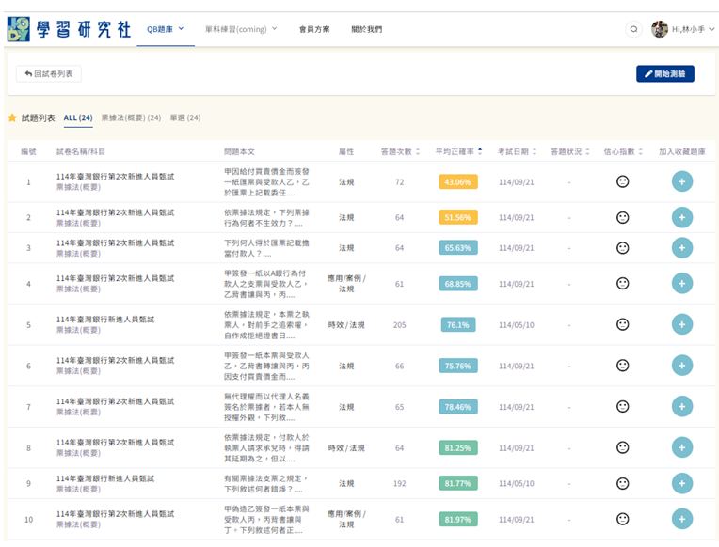Add question 5 to favorites
The height and width of the screenshot is (547, 719).
pyautogui.click(x=682, y=324)
